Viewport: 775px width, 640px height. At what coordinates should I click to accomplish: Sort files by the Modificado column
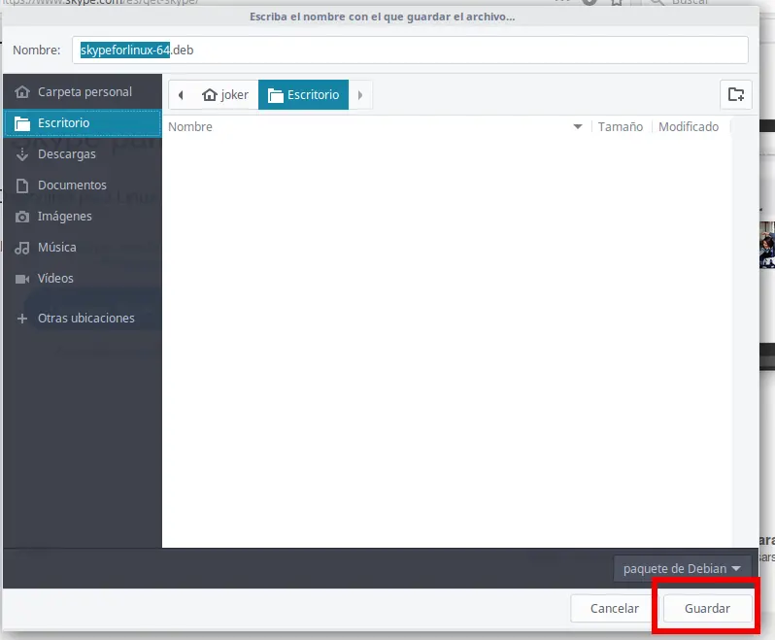tap(689, 127)
